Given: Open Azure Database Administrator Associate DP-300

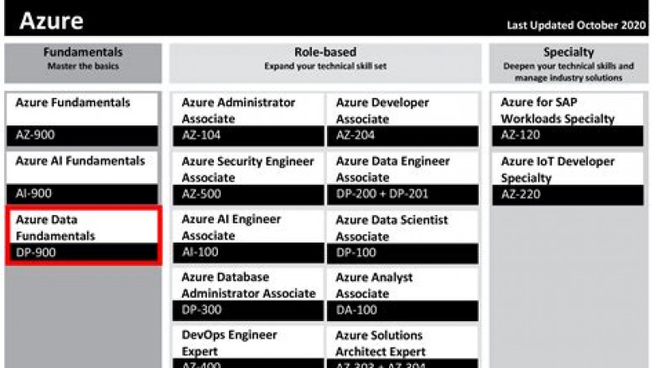Looking at the screenshot, I should point(248,294).
